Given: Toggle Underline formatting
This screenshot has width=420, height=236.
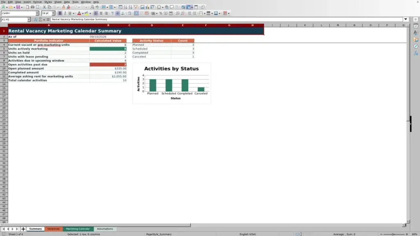Looking at the screenshot, I should pyautogui.click(x=70, y=13).
